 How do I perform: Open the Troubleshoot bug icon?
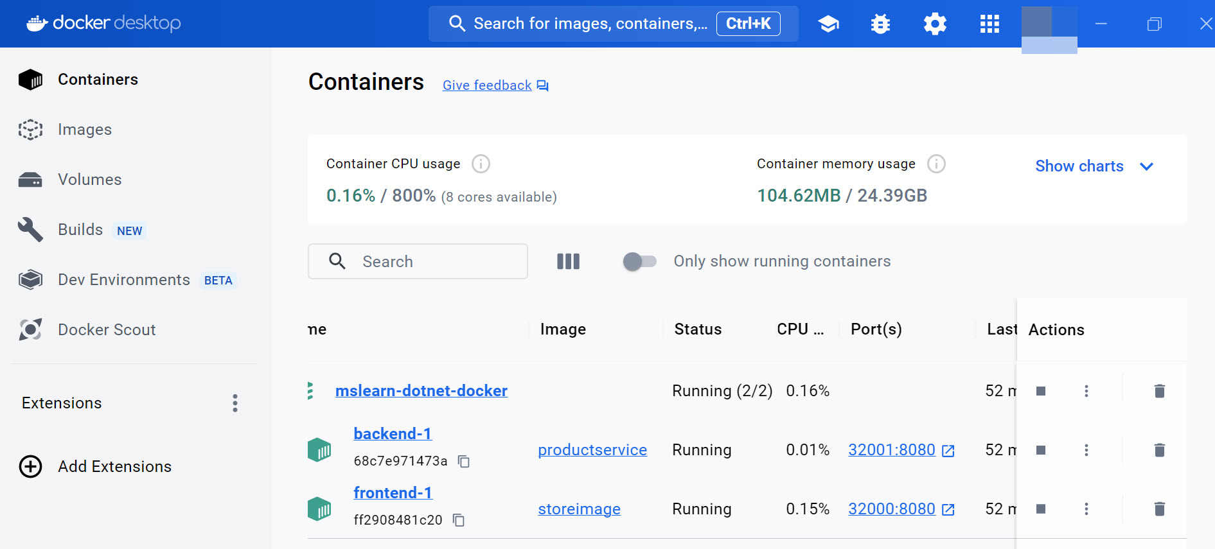click(880, 24)
